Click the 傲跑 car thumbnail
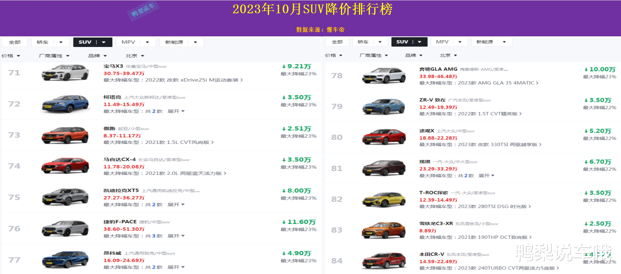The image size is (621, 274). pyautogui.click(x=65, y=135)
